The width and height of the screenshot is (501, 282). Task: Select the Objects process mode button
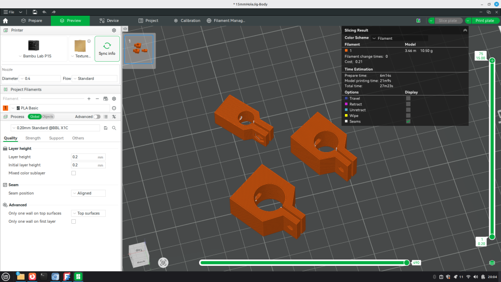(x=48, y=117)
